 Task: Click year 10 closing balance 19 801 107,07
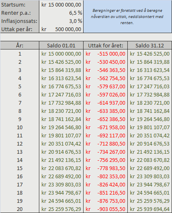click(149, 127)
